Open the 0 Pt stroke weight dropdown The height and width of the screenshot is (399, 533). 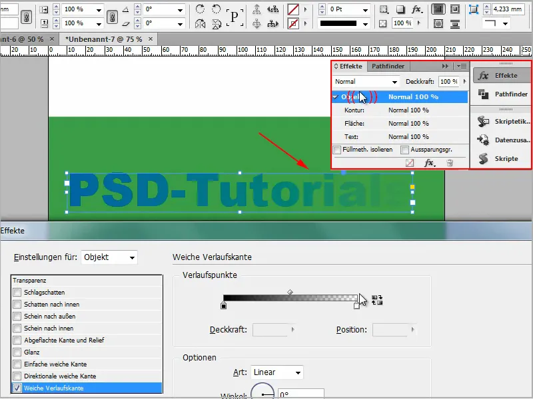tap(365, 10)
